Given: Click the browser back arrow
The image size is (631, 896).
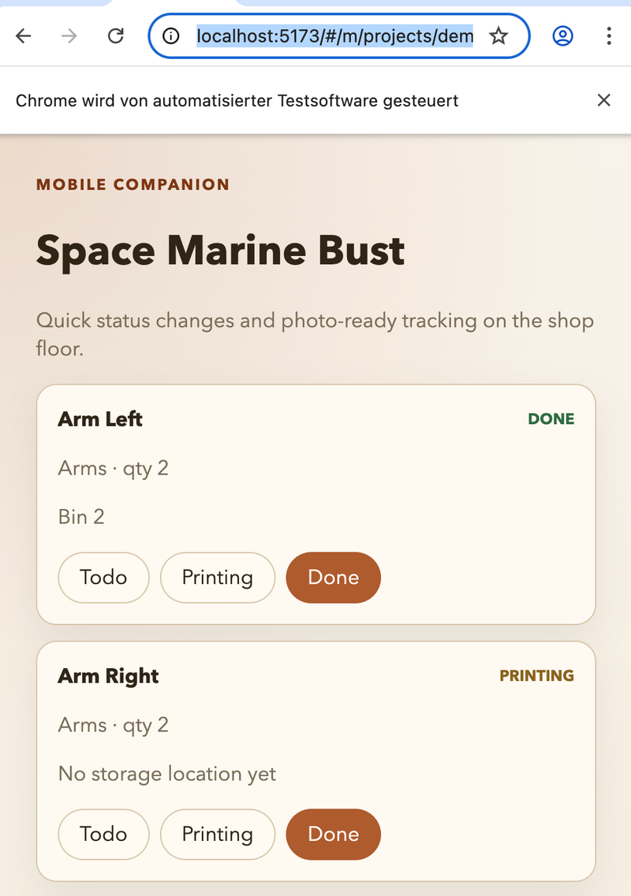Looking at the screenshot, I should (x=24, y=35).
